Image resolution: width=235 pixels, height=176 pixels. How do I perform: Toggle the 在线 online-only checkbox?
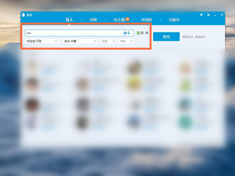tap(138, 33)
